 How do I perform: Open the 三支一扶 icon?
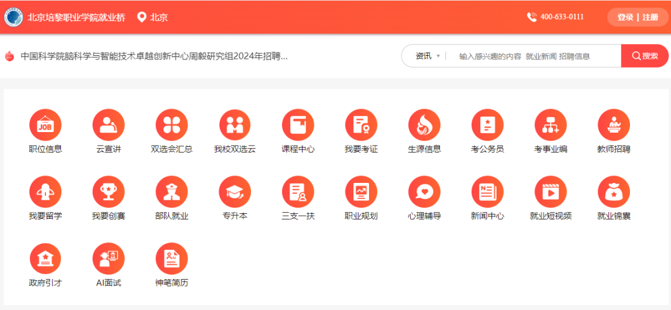(x=298, y=192)
